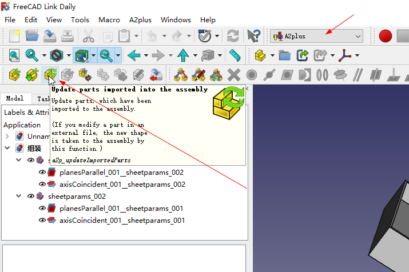Open the A2plus menu
409x272 pixels.
(x=140, y=20)
